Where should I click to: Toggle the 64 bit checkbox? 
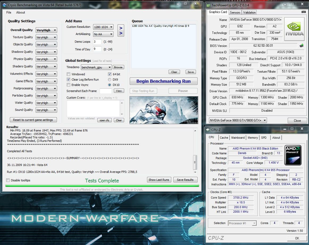[x=110, y=74]
